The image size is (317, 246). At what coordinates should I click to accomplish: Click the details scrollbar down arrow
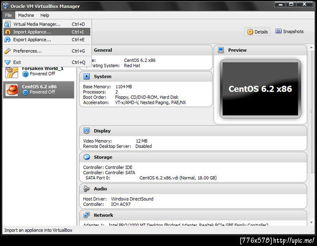pos(311,223)
